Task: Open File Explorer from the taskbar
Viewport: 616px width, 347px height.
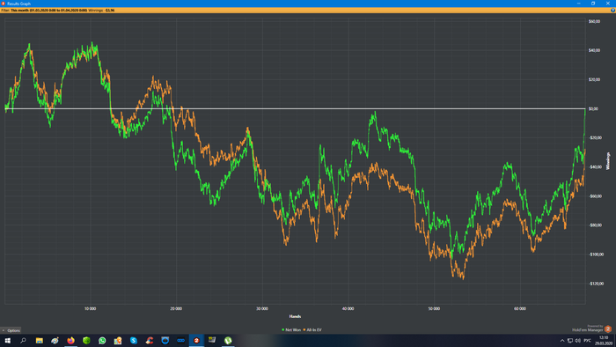Action: (x=40, y=340)
